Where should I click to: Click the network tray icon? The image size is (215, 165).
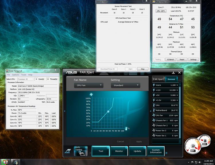(196, 162)
